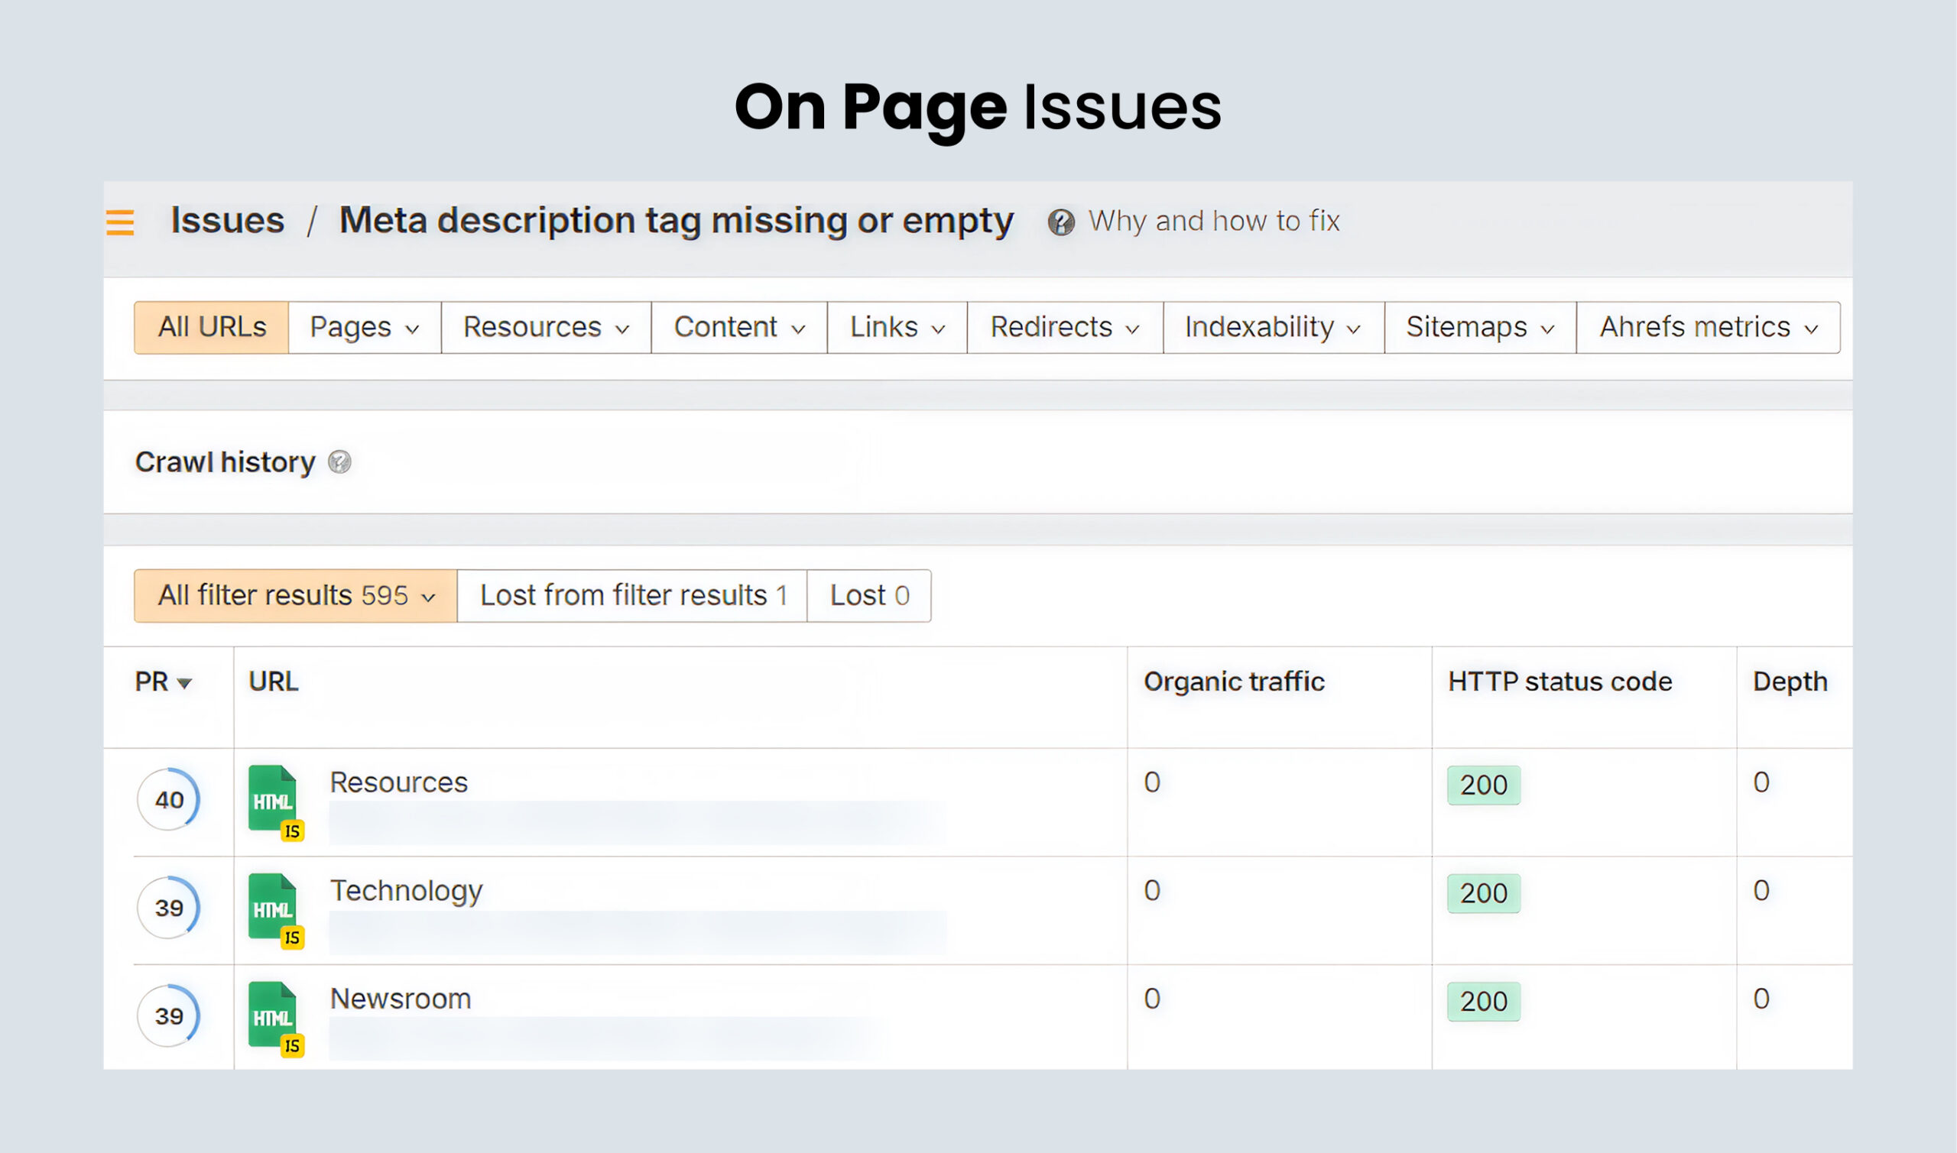Switch to the Content filter tab
Screen dimensions: 1957x1153
click(x=737, y=327)
